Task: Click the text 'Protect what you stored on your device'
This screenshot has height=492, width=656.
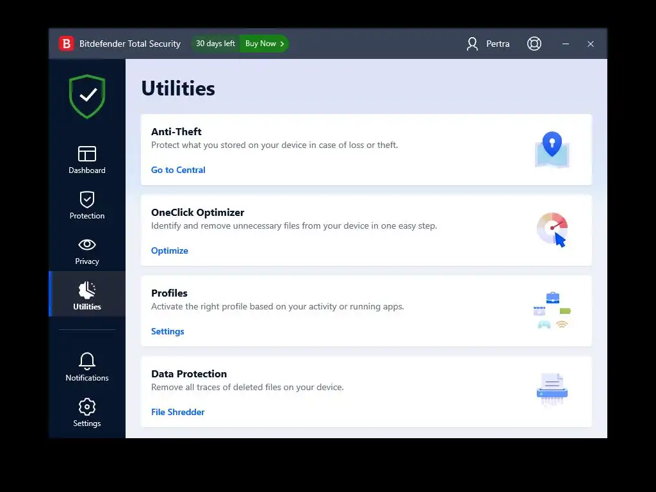Action: 229,145
